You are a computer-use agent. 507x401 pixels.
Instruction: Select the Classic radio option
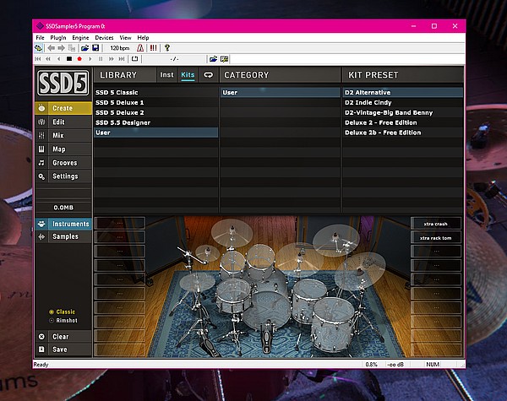(52, 312)
